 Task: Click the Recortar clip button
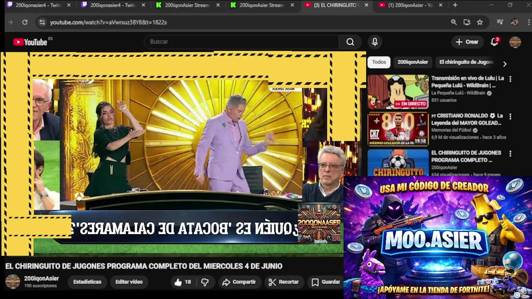click(284, 282)
